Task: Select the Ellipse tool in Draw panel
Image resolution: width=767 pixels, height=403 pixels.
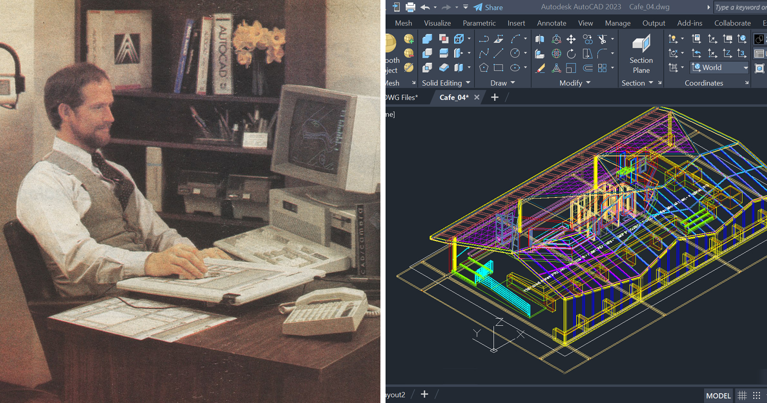Action: click(515, 68)
